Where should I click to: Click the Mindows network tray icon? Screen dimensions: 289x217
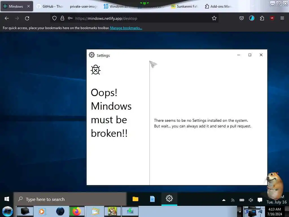click(233, 200)
